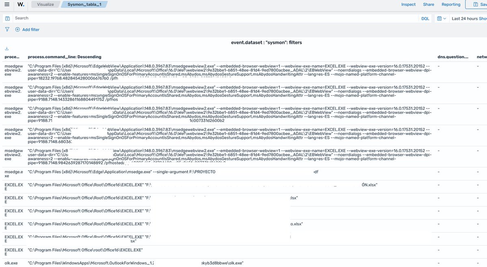The height and width of the screenshot is (267, 487).
Task: Click the funnel filter options icon
Action: click(7, 29)
